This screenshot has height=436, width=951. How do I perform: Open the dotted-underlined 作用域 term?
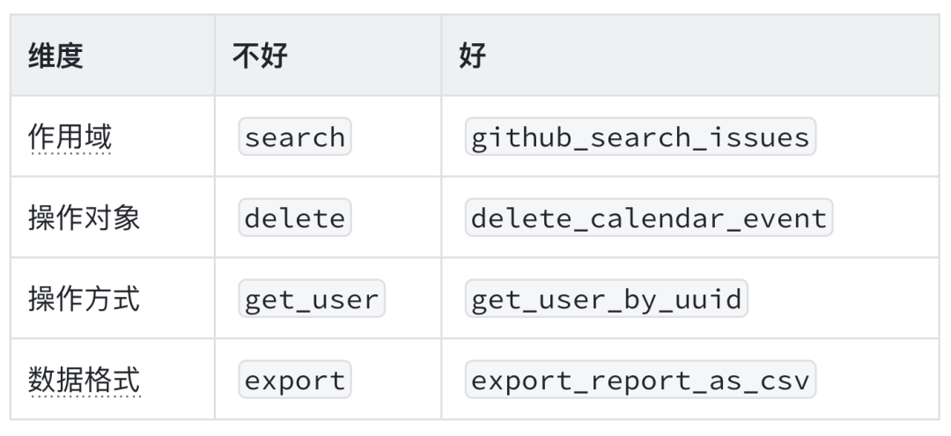70,137
